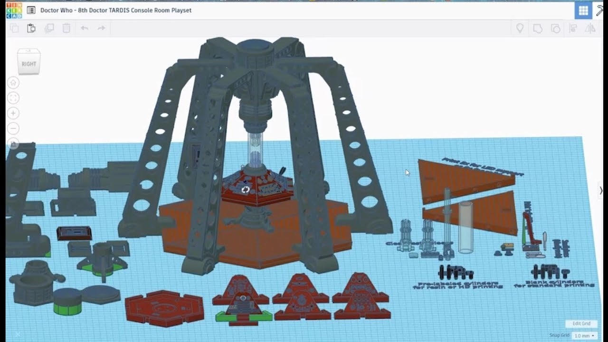
Task: Group shapes with the Group icon
Action: (x=537, y=28)
